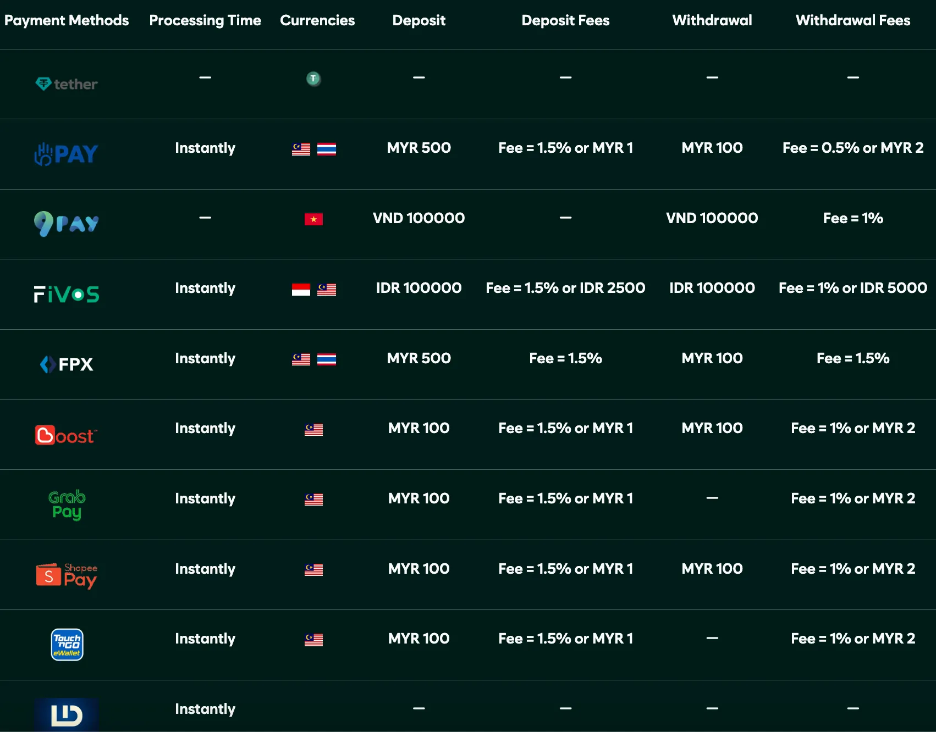The image size is (936, 732).
Task: Click Fivos deposit value "IDR 100000"
Action: point(419,288)
